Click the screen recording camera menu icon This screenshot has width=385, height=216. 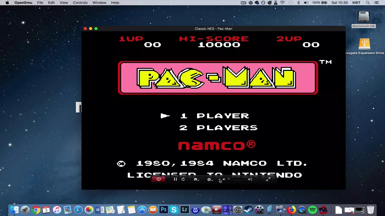click(244, 3)
